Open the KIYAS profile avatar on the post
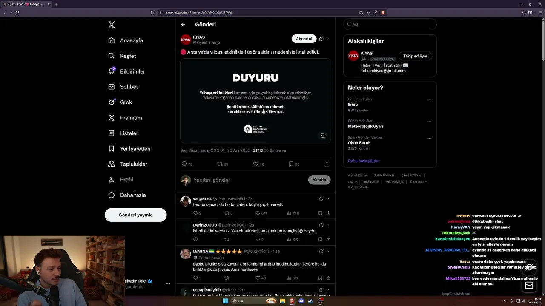This screenshot has width=545, height=306. pos(186,40)
